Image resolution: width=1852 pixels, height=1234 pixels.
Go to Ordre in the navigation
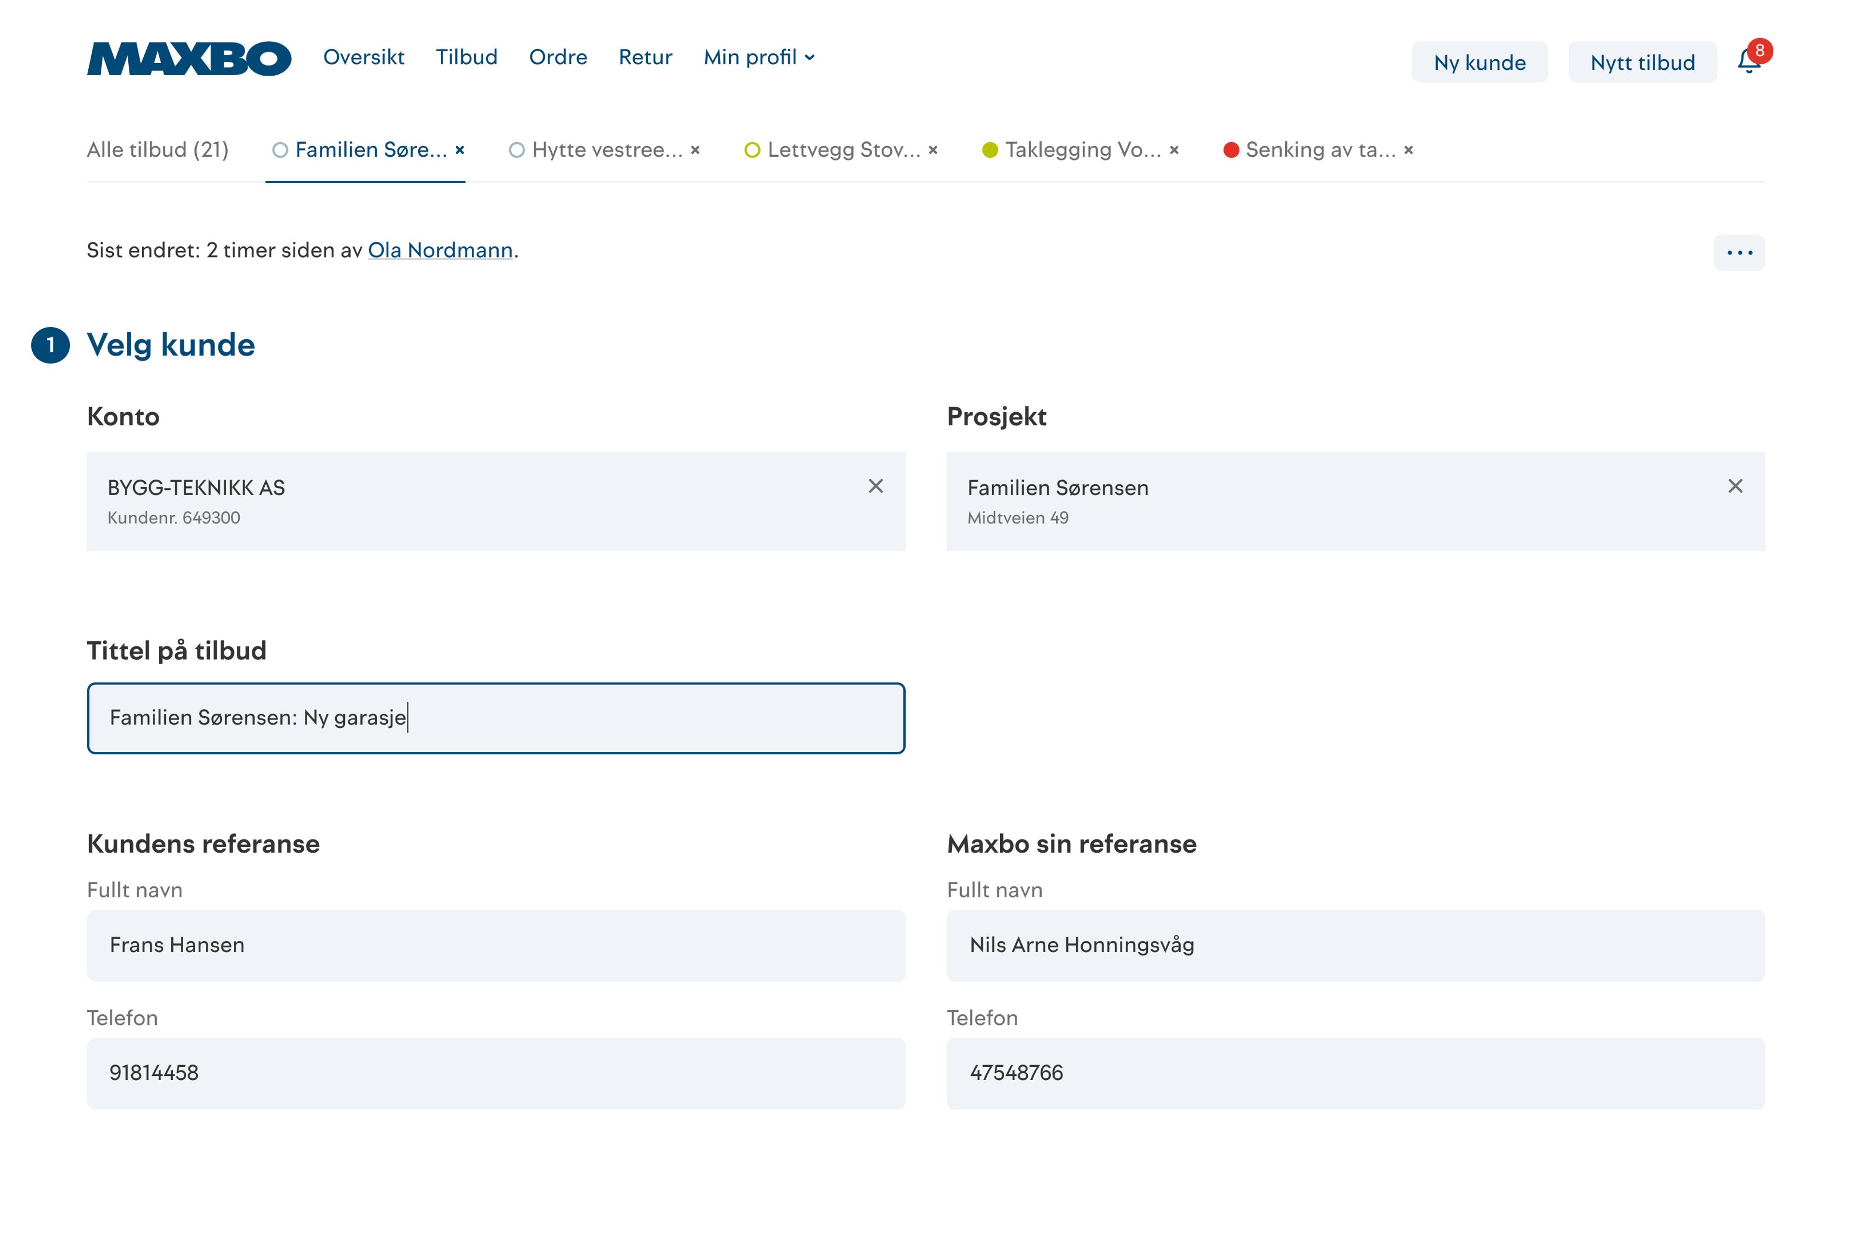[558, 57]
